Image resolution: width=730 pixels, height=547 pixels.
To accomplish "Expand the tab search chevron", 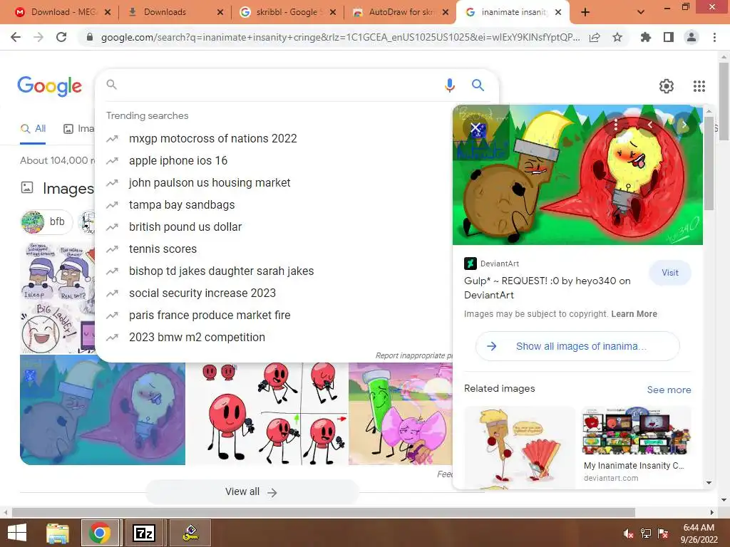I will tap(641, 12).
